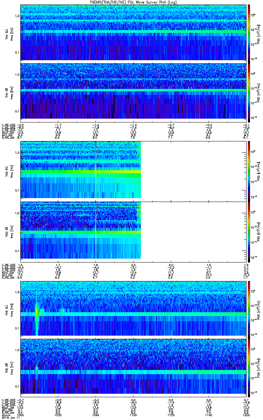This screenshot has width=263, height=420.
Task: Click the plot title THEMIS FGL Wave Survey
Action: (131, 2)
